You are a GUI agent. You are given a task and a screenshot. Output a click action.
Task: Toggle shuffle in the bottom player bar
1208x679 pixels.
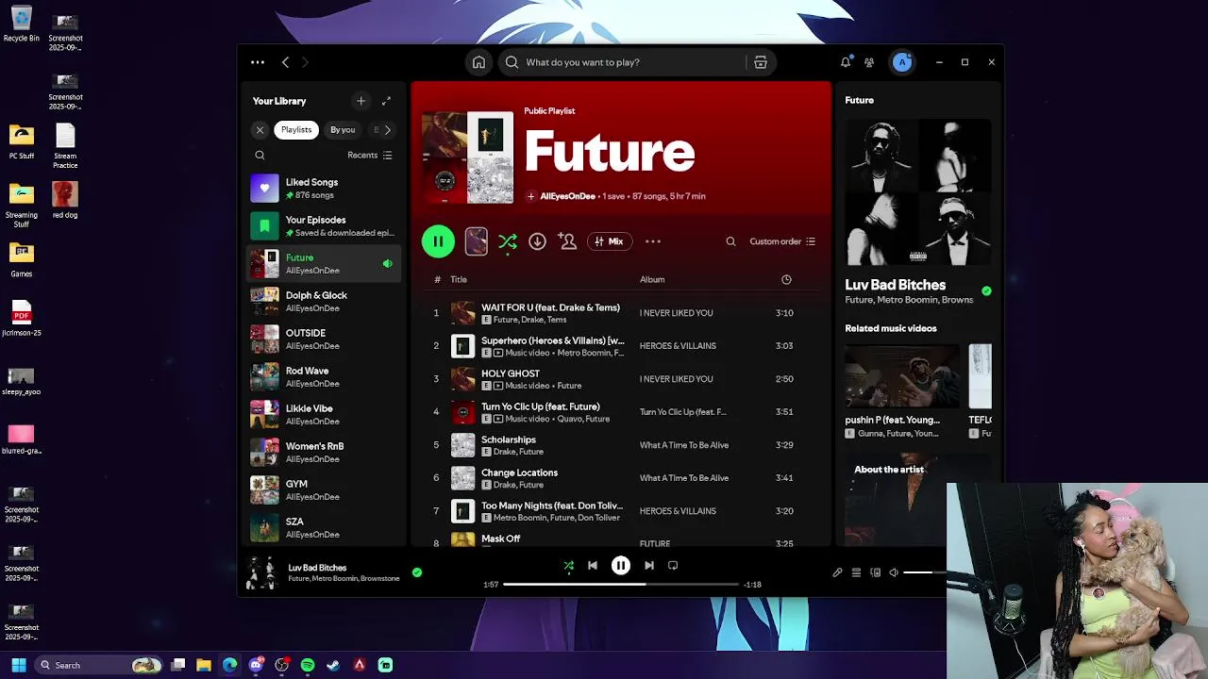click(568, 566)
